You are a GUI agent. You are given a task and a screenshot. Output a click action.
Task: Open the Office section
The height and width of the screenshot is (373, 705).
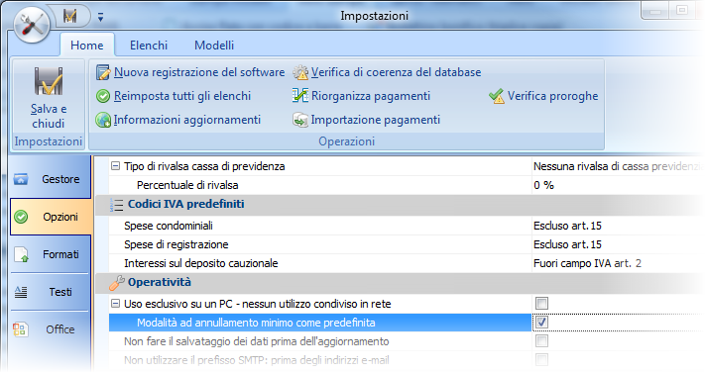tap(50, 329)
